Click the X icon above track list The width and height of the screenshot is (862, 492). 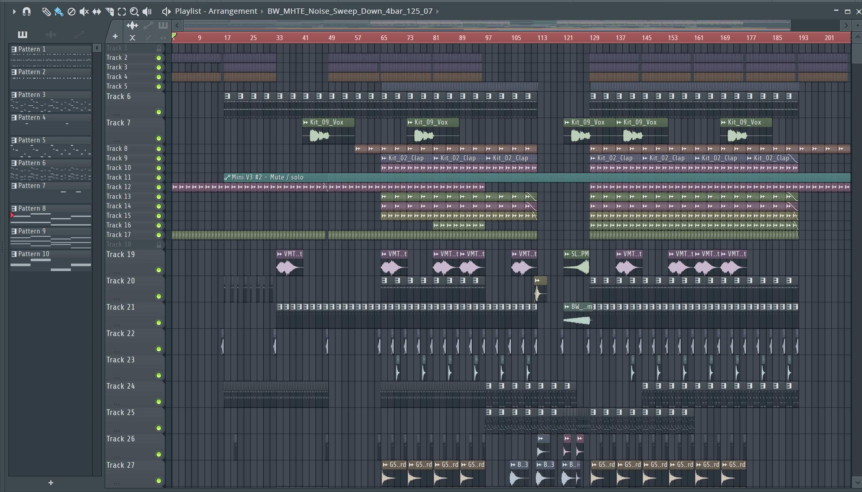tap(133, 37)
